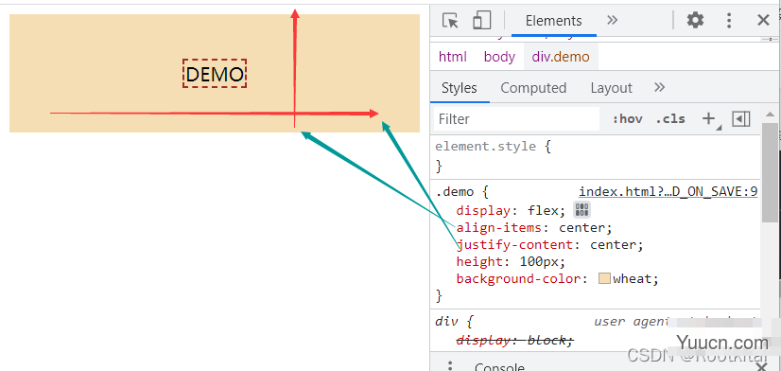
Task: Open the flexbox editor icon beside display: flex
Action: tap(581, 210)
